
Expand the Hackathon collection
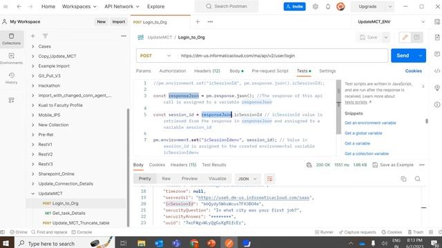[33, 85]
